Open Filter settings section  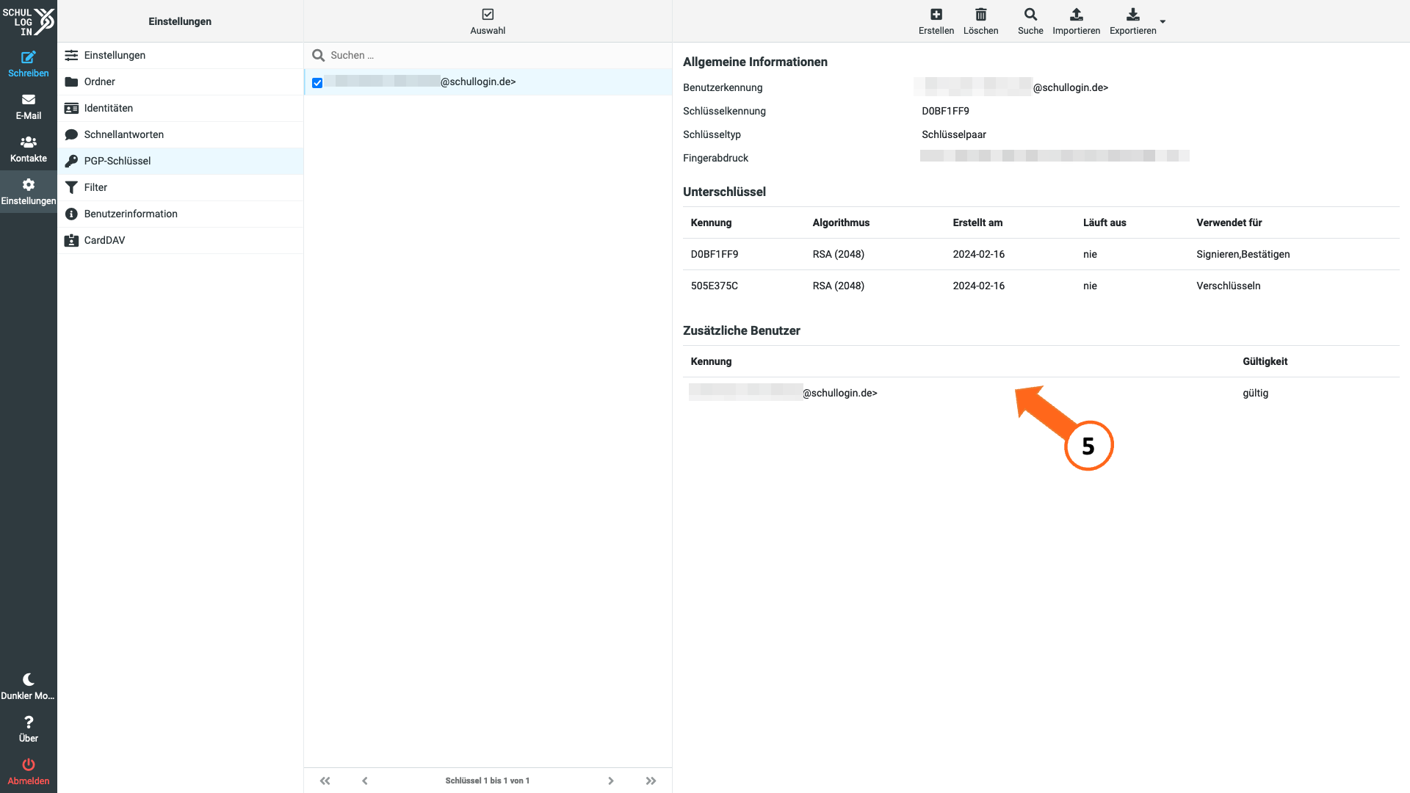click(x=181, y=187)
